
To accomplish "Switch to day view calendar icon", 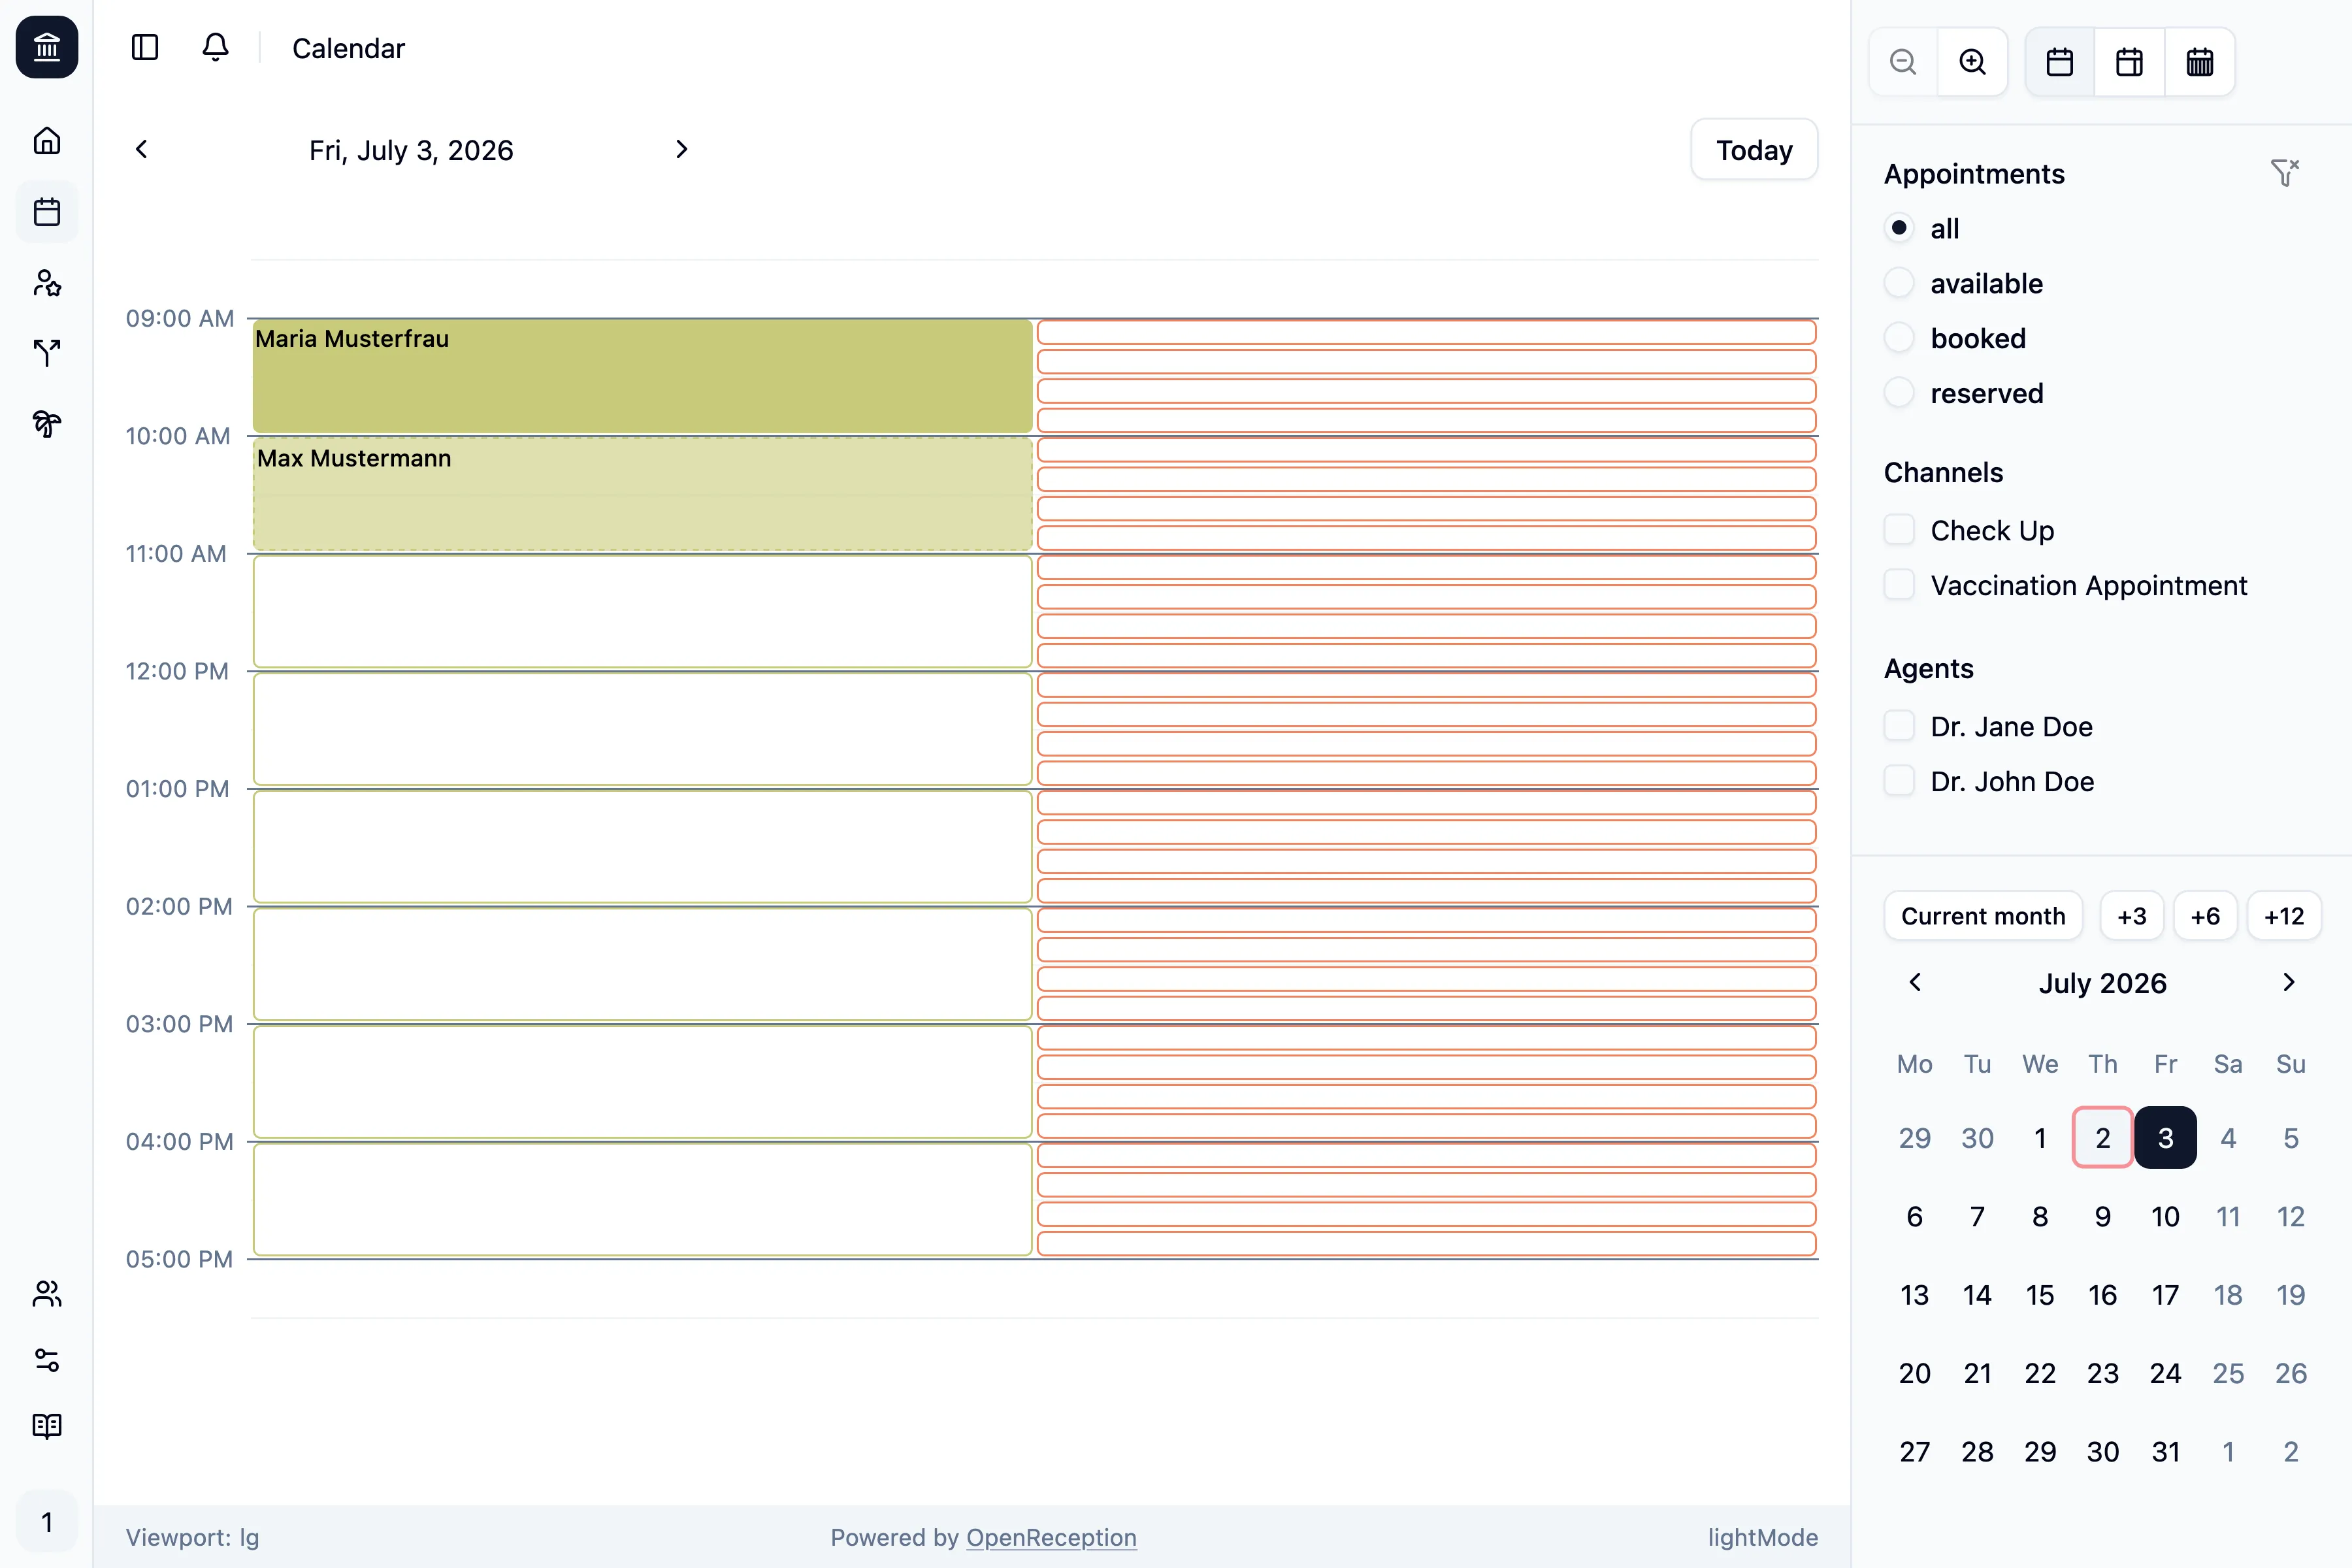I will tap(2060, 62).
